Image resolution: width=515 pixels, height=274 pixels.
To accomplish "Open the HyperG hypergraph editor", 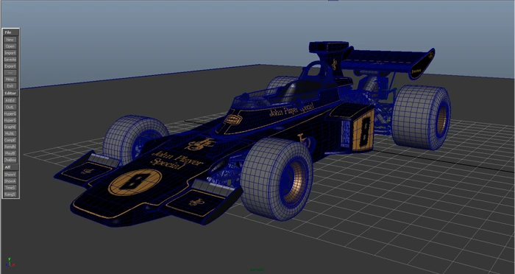I will (10, 113).
